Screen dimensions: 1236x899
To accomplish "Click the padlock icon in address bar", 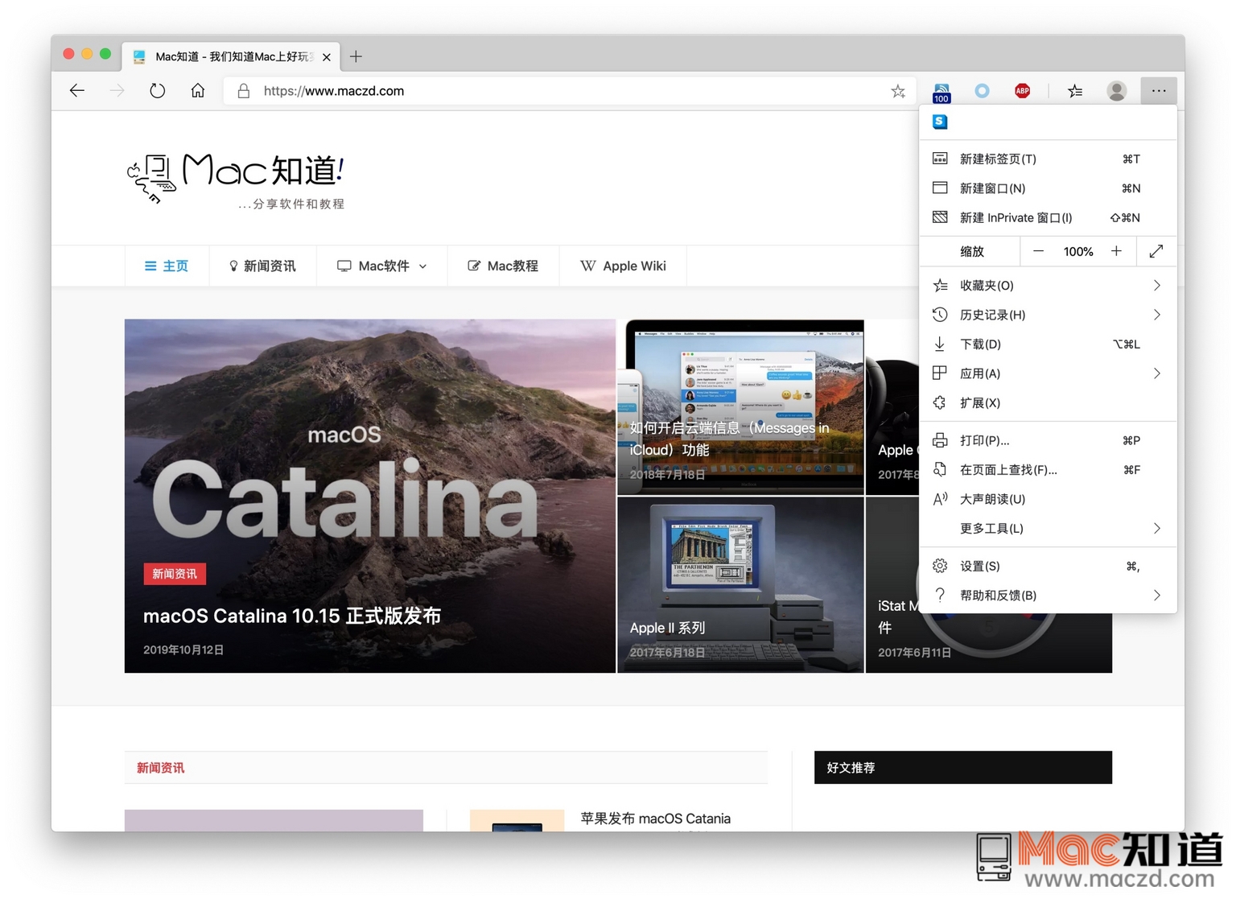I will coord(244,90).
